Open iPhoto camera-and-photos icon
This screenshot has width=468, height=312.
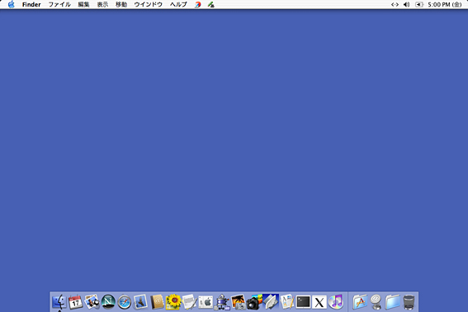tap(254, 302)
